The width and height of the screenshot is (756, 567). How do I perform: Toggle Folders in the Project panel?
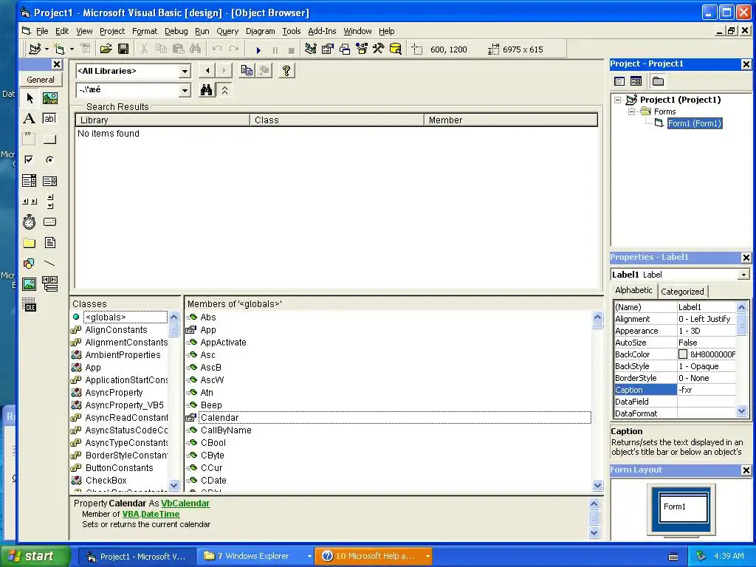pyautogui.click(x=658, y=81)
